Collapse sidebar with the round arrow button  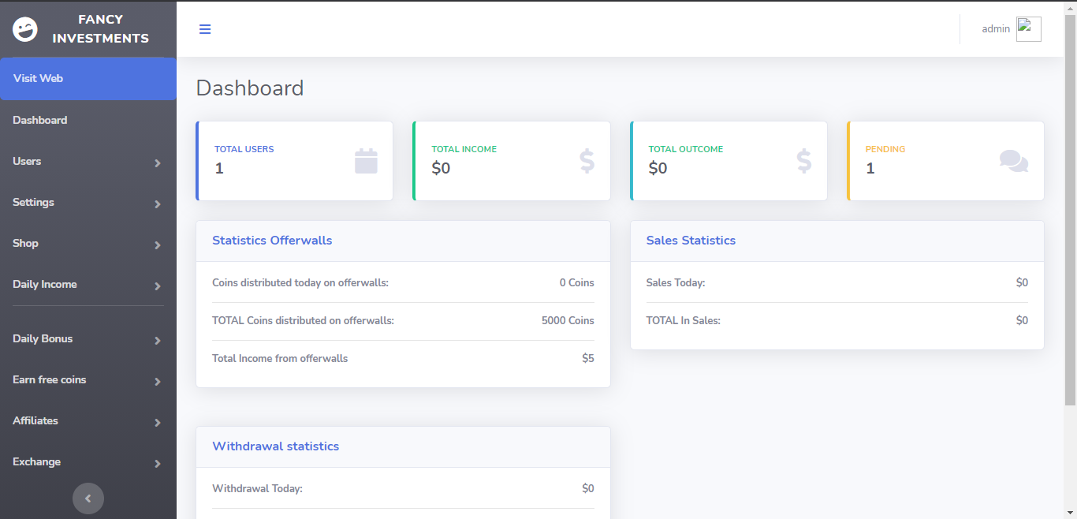(x=88, y=498)
